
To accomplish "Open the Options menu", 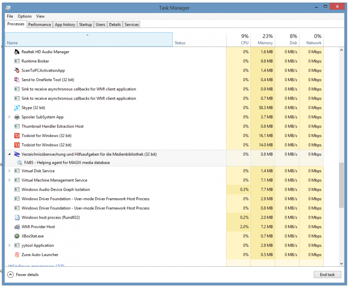I will [25, 16].
